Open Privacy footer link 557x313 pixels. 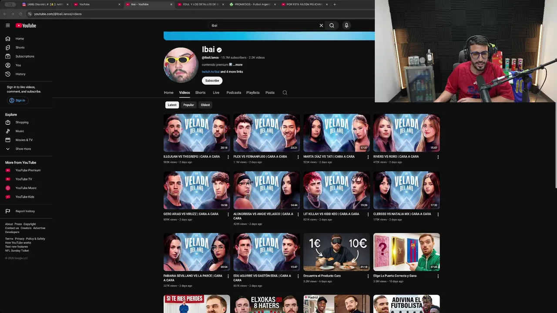pos(20,239)
